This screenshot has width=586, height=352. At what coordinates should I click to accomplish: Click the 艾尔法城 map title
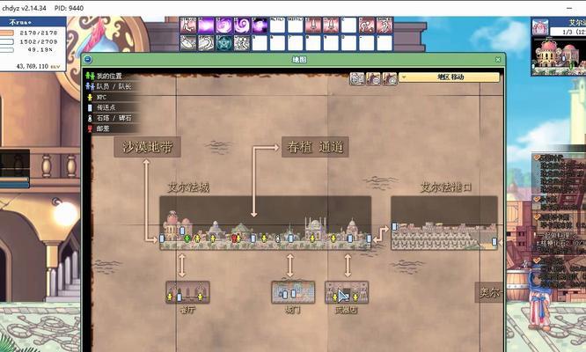188,187
